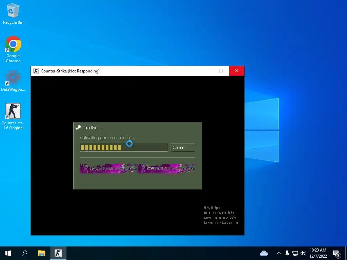Click the "Validating game resources..." text
The height and width of the screenshot is (260, 347).
click(x=107, y=137)
